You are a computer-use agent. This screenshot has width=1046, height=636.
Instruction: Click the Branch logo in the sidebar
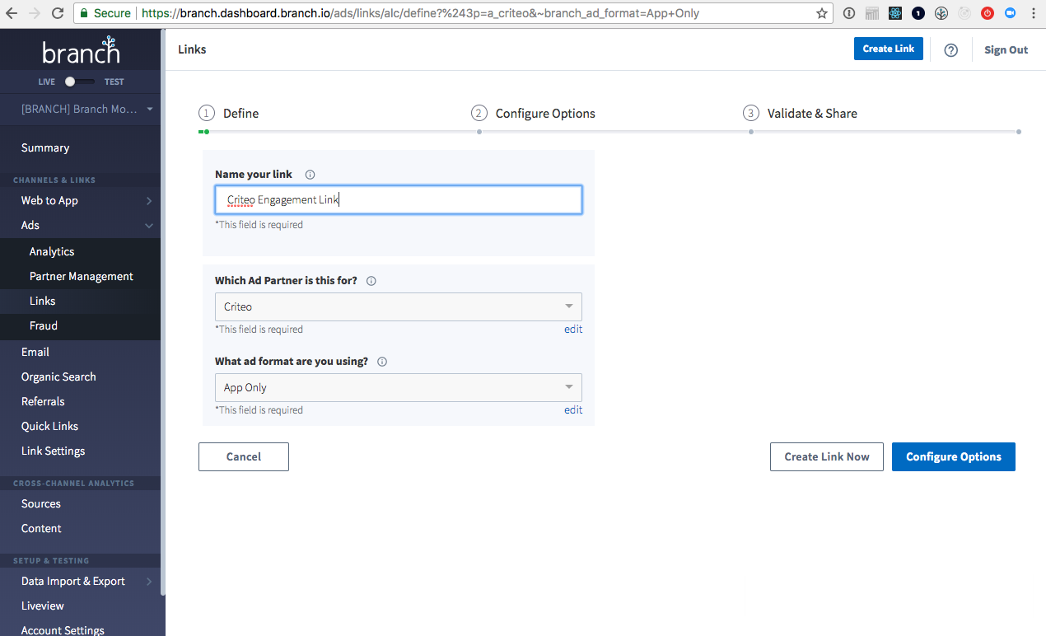coord(81,50)
